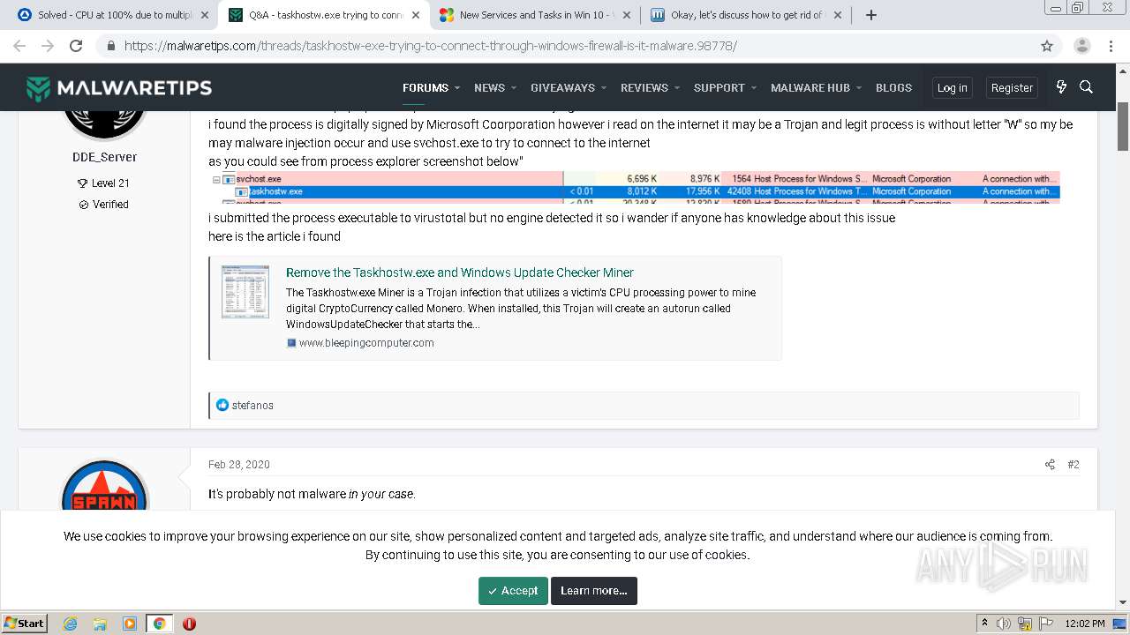Click Learn more about cookies

594,591
